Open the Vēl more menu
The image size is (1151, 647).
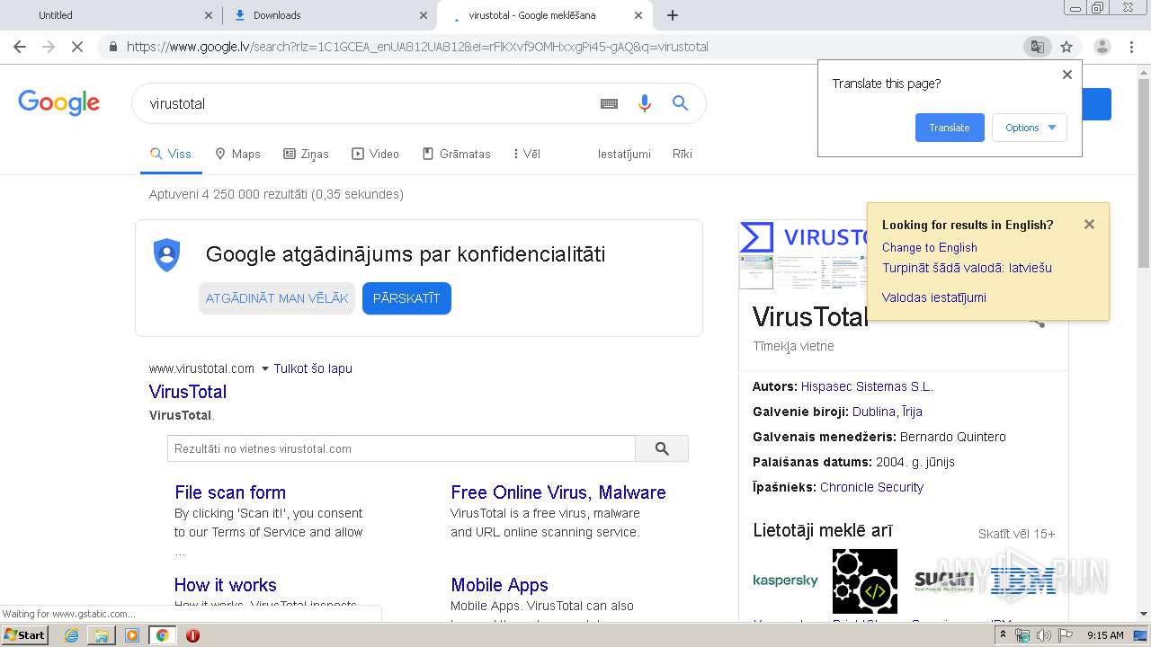click(527, 154)
